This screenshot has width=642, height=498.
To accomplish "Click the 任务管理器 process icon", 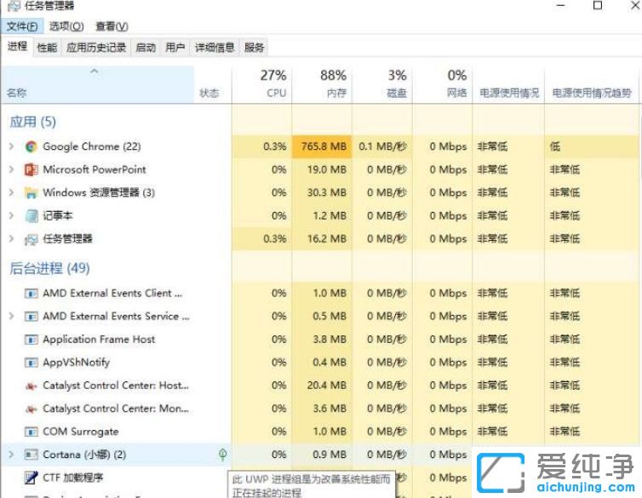I will (x=32, y=239).
